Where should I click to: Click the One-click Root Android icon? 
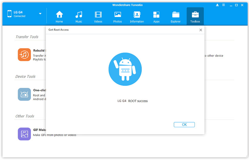click(24, 94)
